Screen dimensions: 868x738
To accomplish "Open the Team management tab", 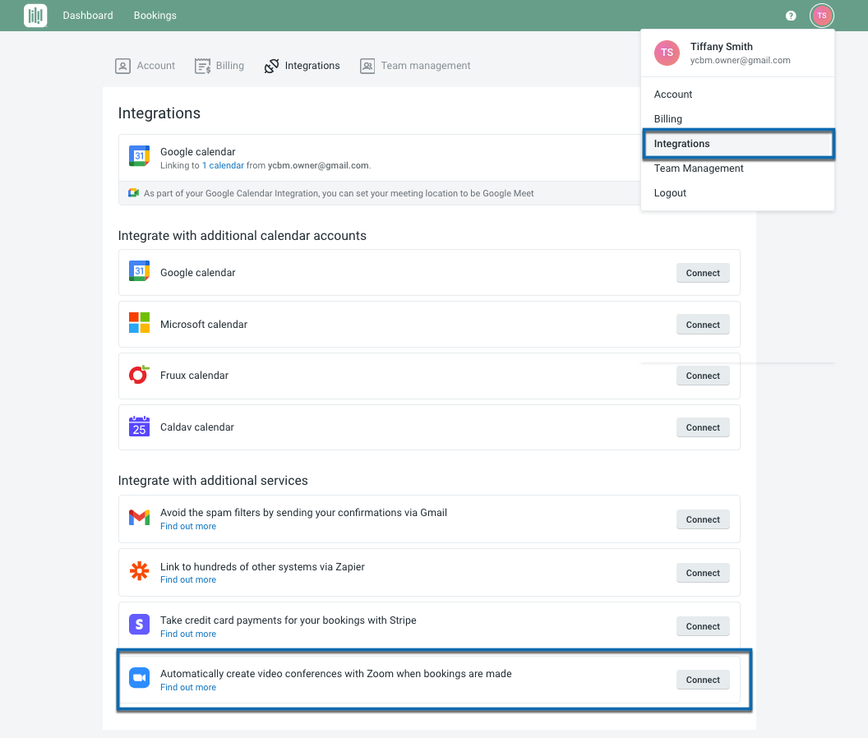I will coord(415,66).
